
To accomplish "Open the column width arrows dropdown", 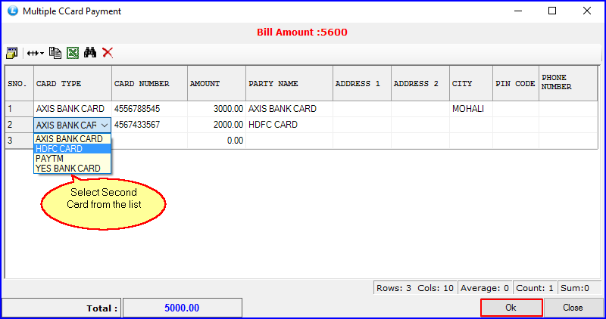I will 35,53.
